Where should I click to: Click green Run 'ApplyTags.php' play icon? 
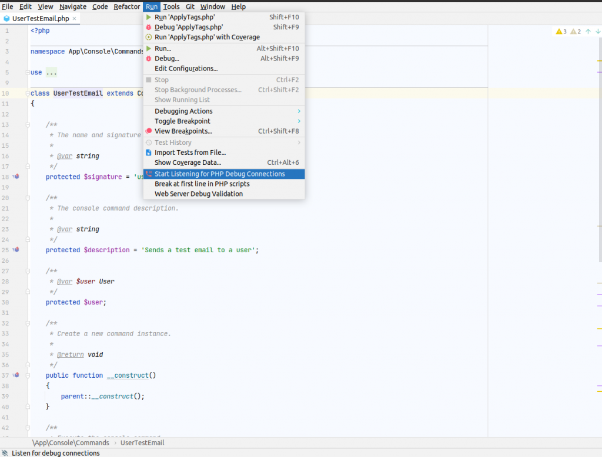click(149, 17)
